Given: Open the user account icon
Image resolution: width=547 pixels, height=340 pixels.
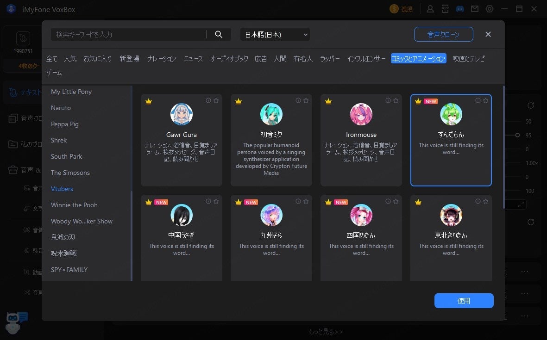Looking at the screenshot, I should click(x=430, y=9).
